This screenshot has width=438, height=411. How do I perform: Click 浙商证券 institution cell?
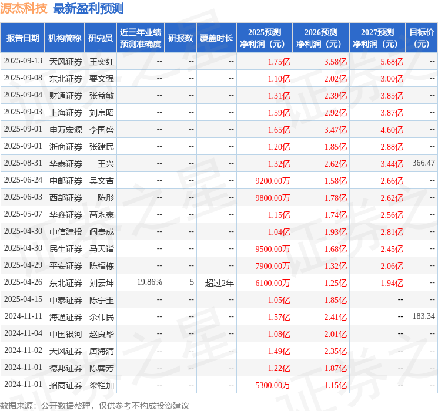coord(66,147)
